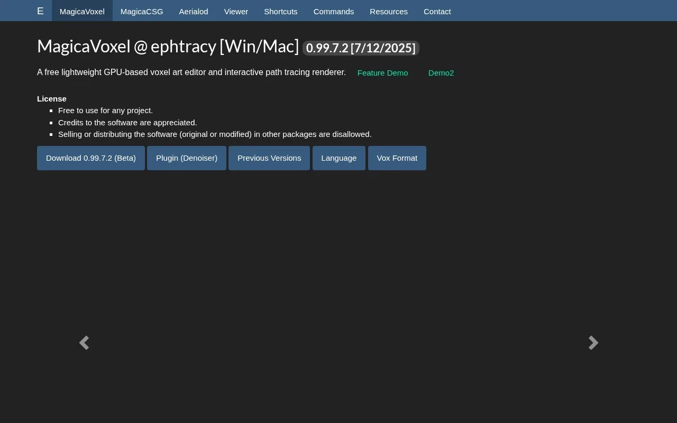Open the MagicaVoxel nav tab
The height and width of the screenshot is (423, 677).
coord(82,11)
